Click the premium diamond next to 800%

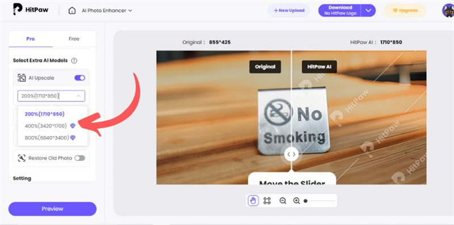pyautogui.click(x=73, y=138)
